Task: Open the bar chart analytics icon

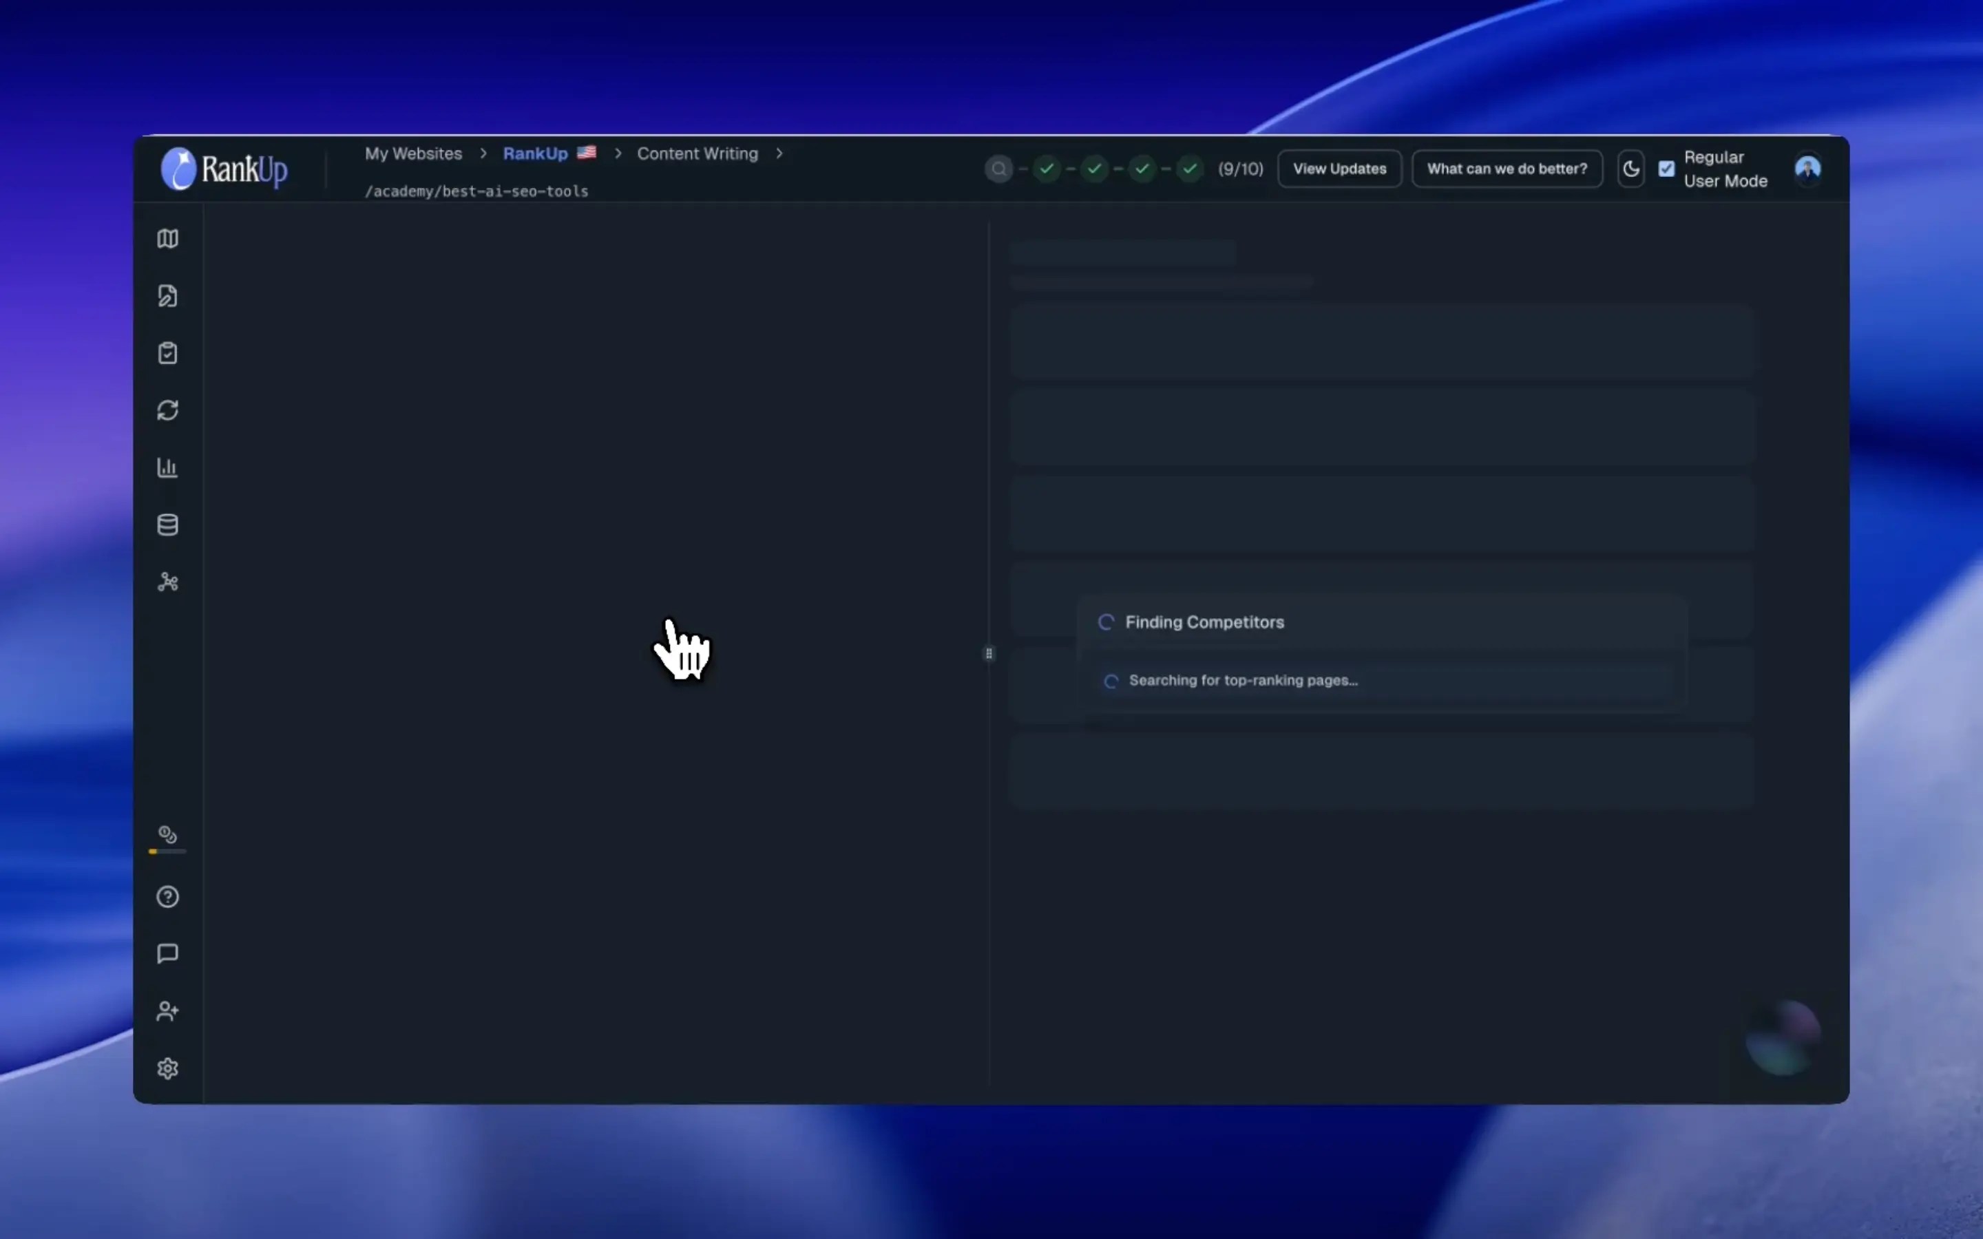Action: [168, 468]
